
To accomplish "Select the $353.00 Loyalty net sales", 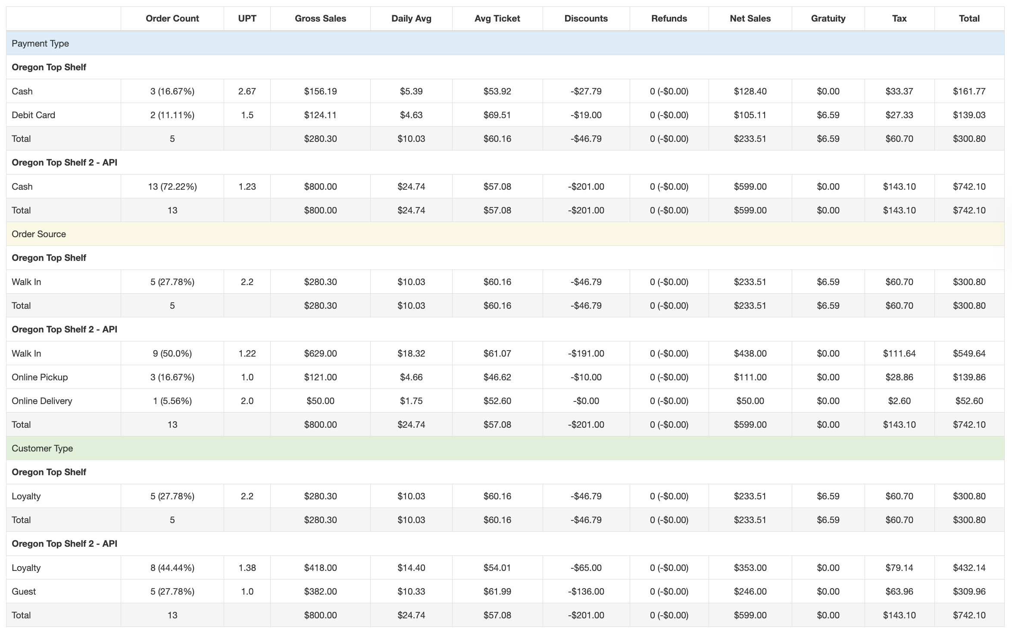I will pyautogui.click(x=750, y=567).
